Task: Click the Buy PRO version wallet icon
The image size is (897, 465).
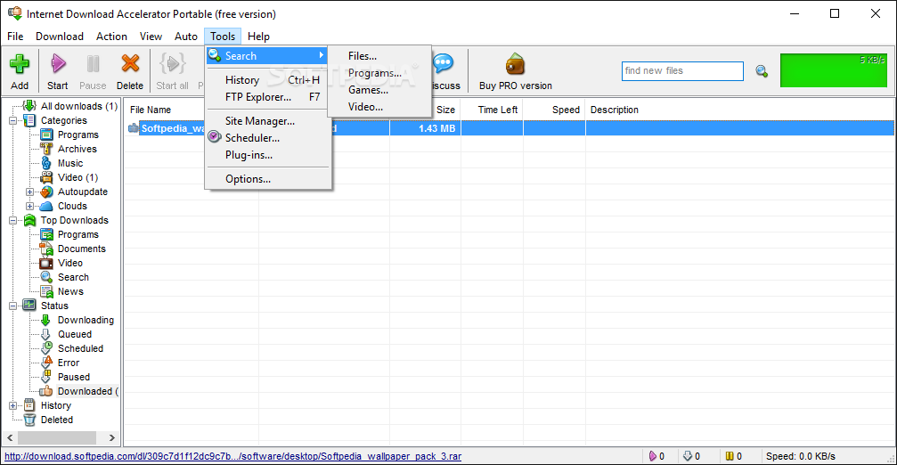Action: click(515, 64)
